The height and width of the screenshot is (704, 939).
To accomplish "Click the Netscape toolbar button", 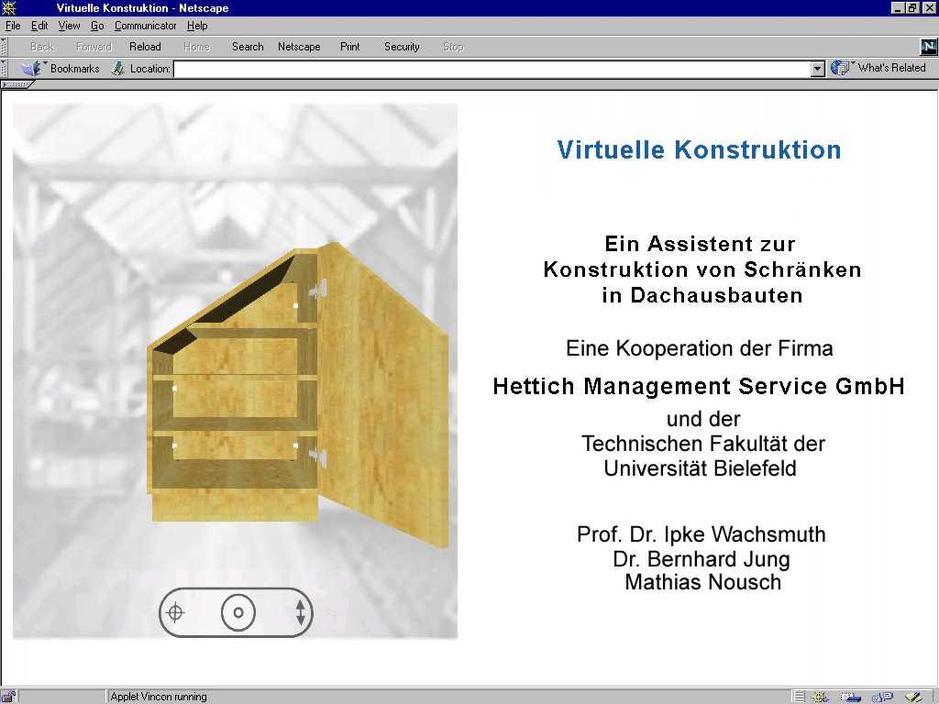I will point(299,47).
